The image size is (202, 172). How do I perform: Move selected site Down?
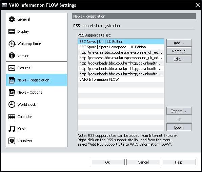(x=179, y=127)
